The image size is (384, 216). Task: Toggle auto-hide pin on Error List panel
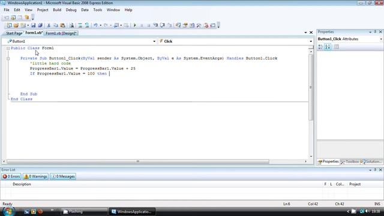coord(375,170)
